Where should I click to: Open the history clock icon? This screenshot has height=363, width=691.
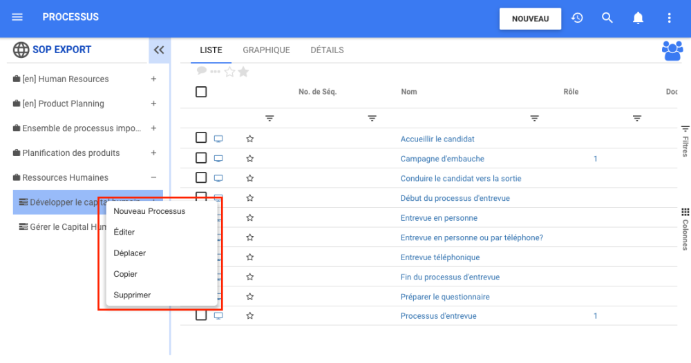(x=577, y=18)
